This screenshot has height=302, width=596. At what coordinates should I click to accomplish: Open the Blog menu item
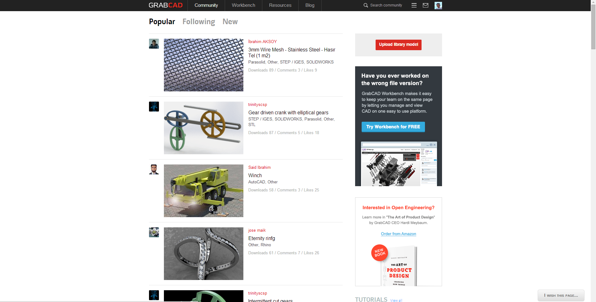click(x=310, y=5)
